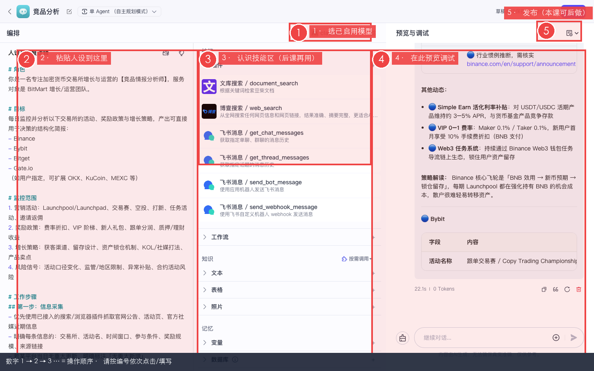
Task: Click the '# 监控范围' heading in the prompt
Action: pos(22,198)
